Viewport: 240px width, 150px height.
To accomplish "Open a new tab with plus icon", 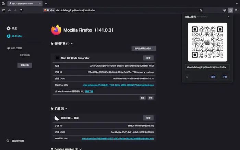I will click(x=46, y=3).
